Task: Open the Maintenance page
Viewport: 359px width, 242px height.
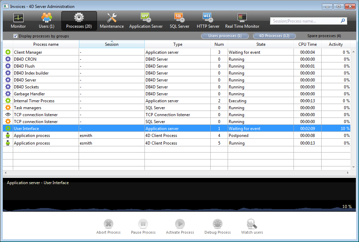Action: tap(112, 20)
